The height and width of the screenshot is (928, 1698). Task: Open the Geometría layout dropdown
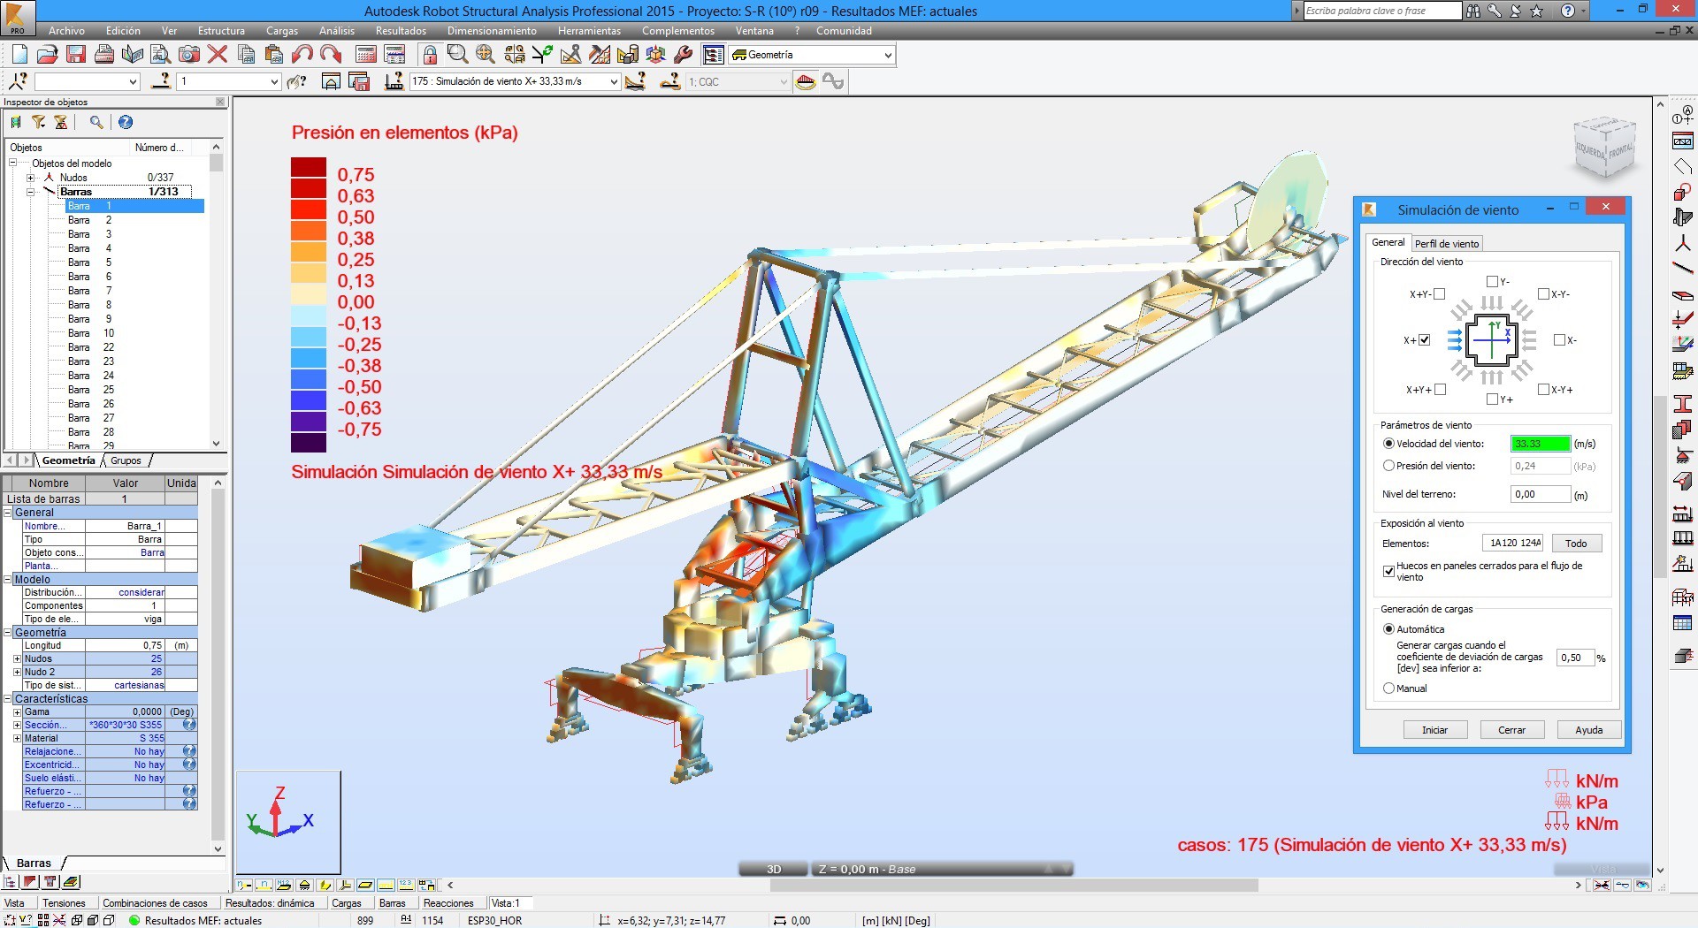pos(888,55)
